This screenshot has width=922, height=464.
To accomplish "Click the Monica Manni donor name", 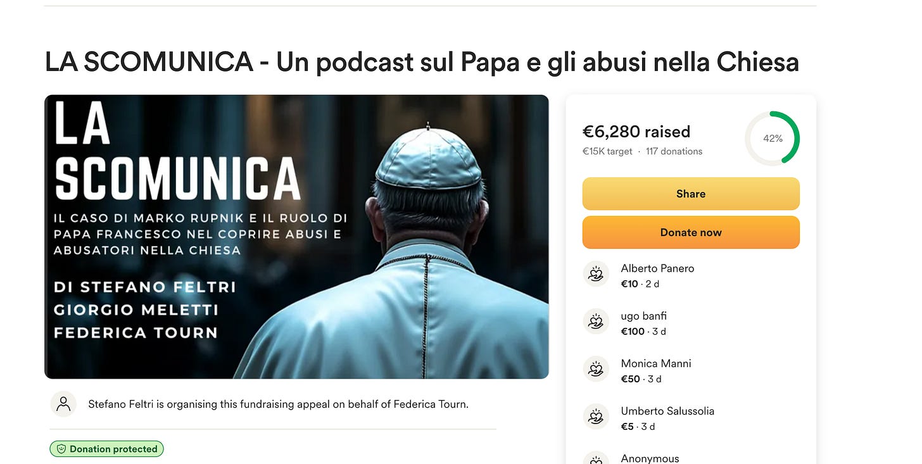I will click(656, 363).
